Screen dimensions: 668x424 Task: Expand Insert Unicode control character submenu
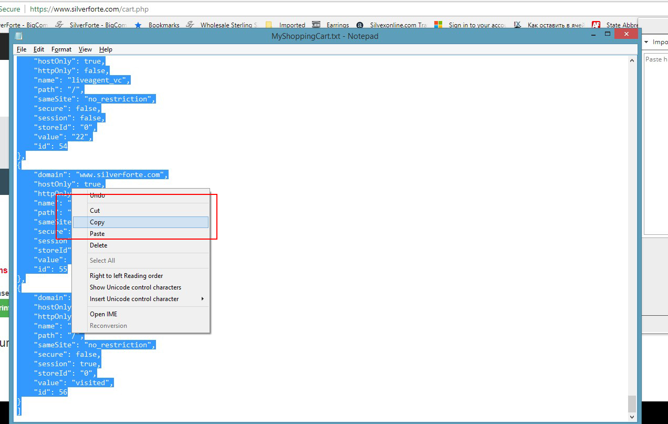[x=141, y=299]
